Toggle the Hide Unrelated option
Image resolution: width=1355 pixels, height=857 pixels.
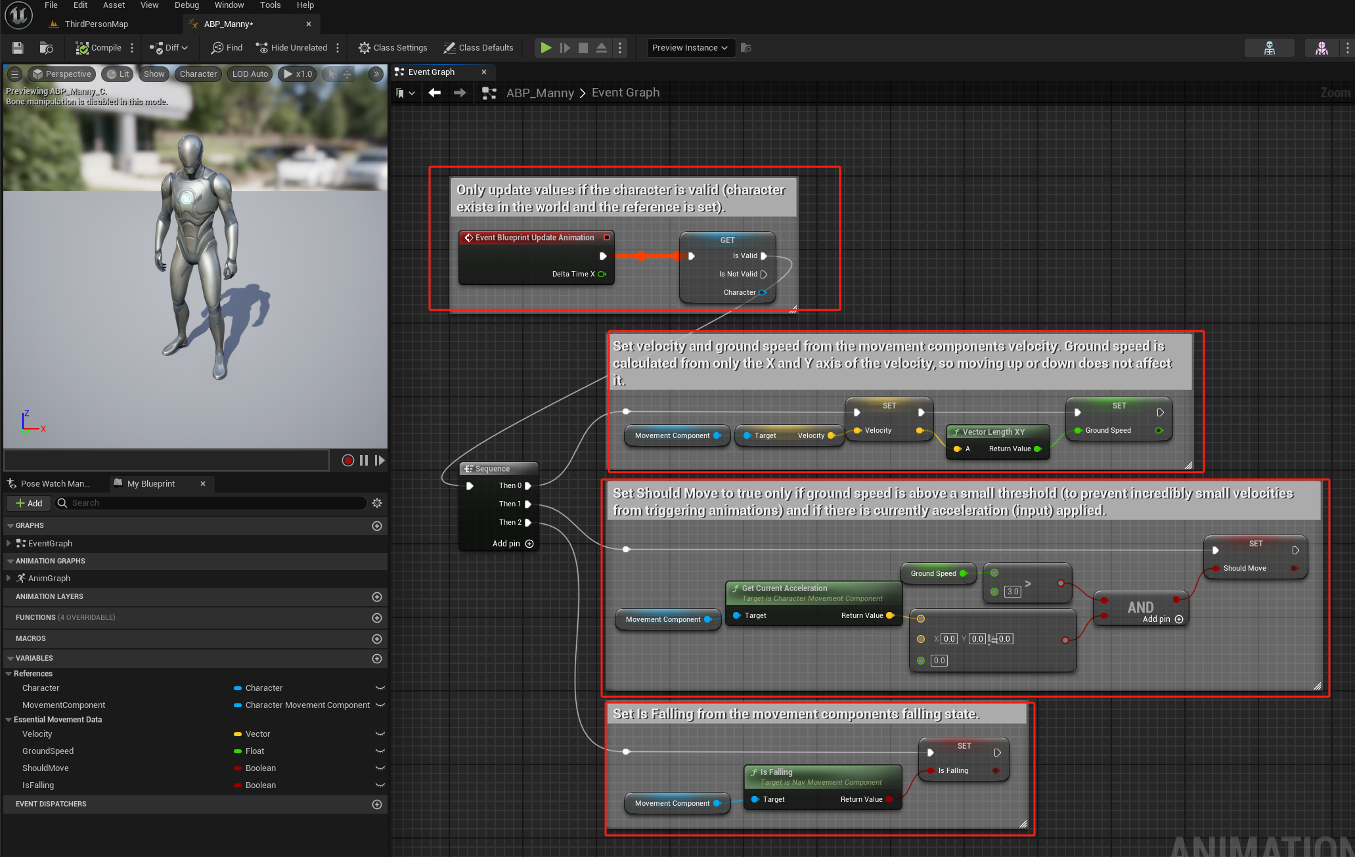(292, 48)
